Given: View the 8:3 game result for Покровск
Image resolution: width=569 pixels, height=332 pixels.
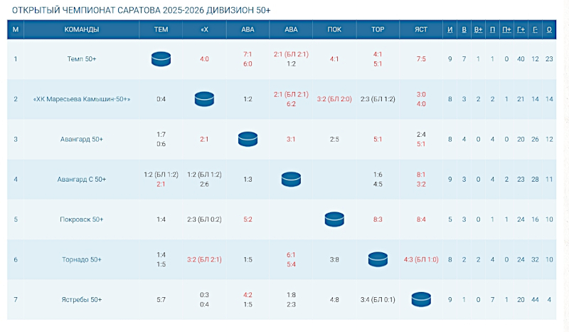Looking at the screenshot, I should tap(378, 219).
